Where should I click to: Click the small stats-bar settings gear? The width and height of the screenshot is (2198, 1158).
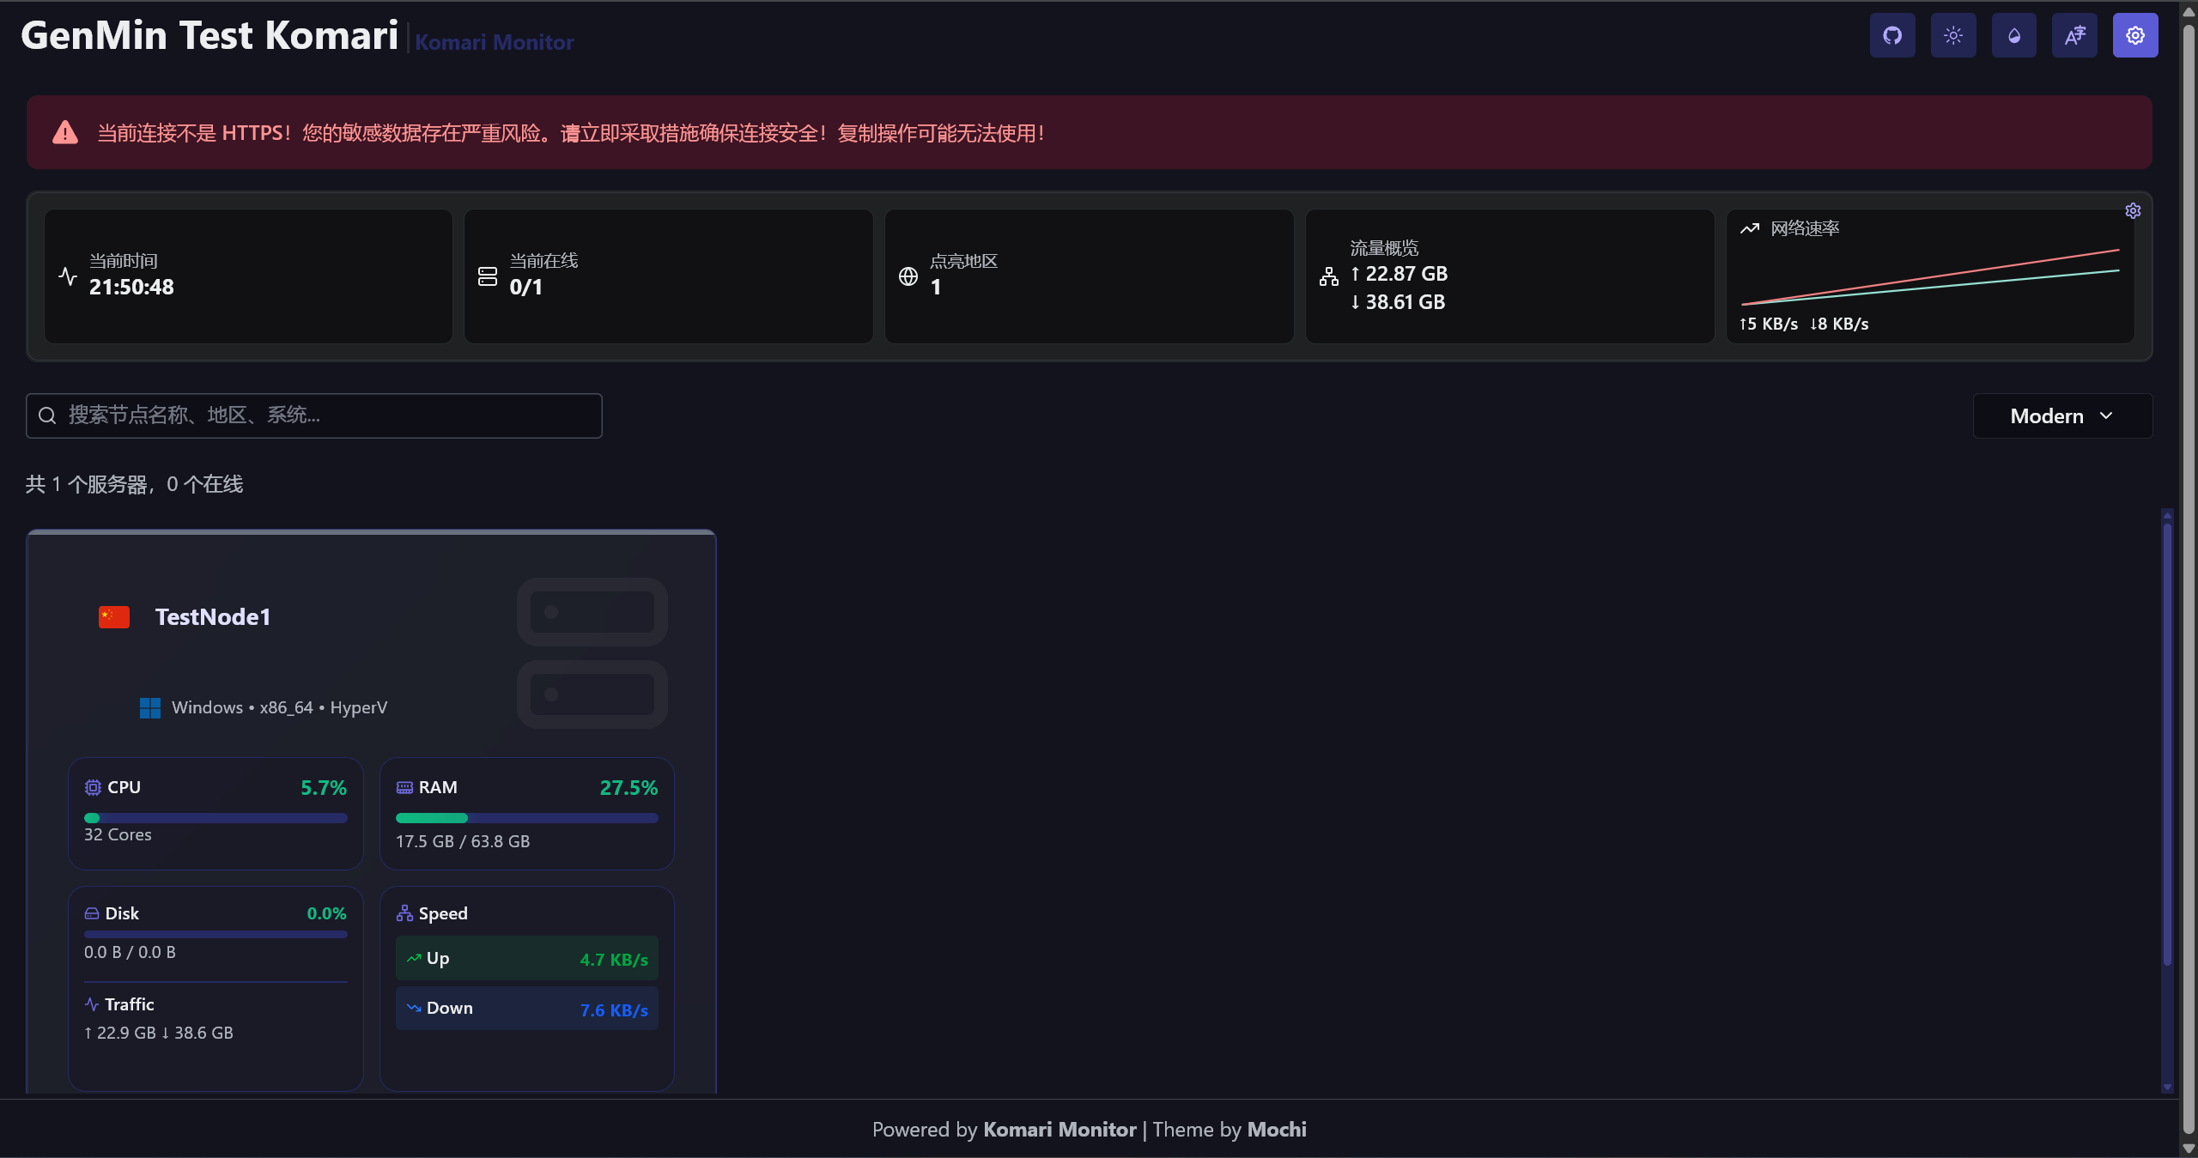[x=2133, y=211]
